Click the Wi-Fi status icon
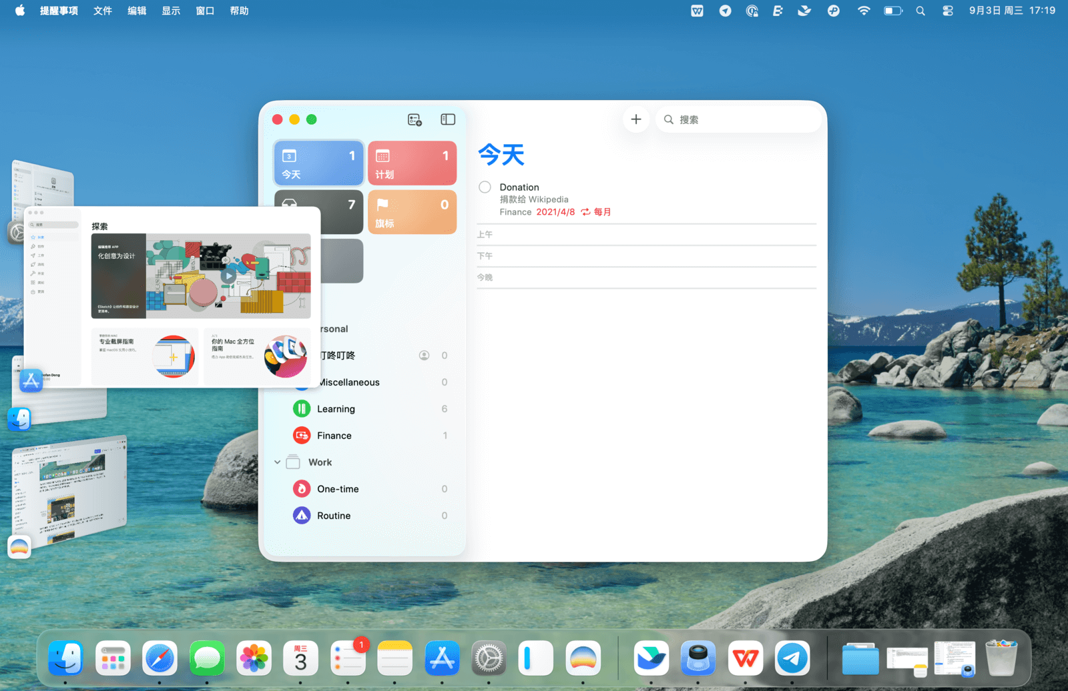 coord(864,11)
